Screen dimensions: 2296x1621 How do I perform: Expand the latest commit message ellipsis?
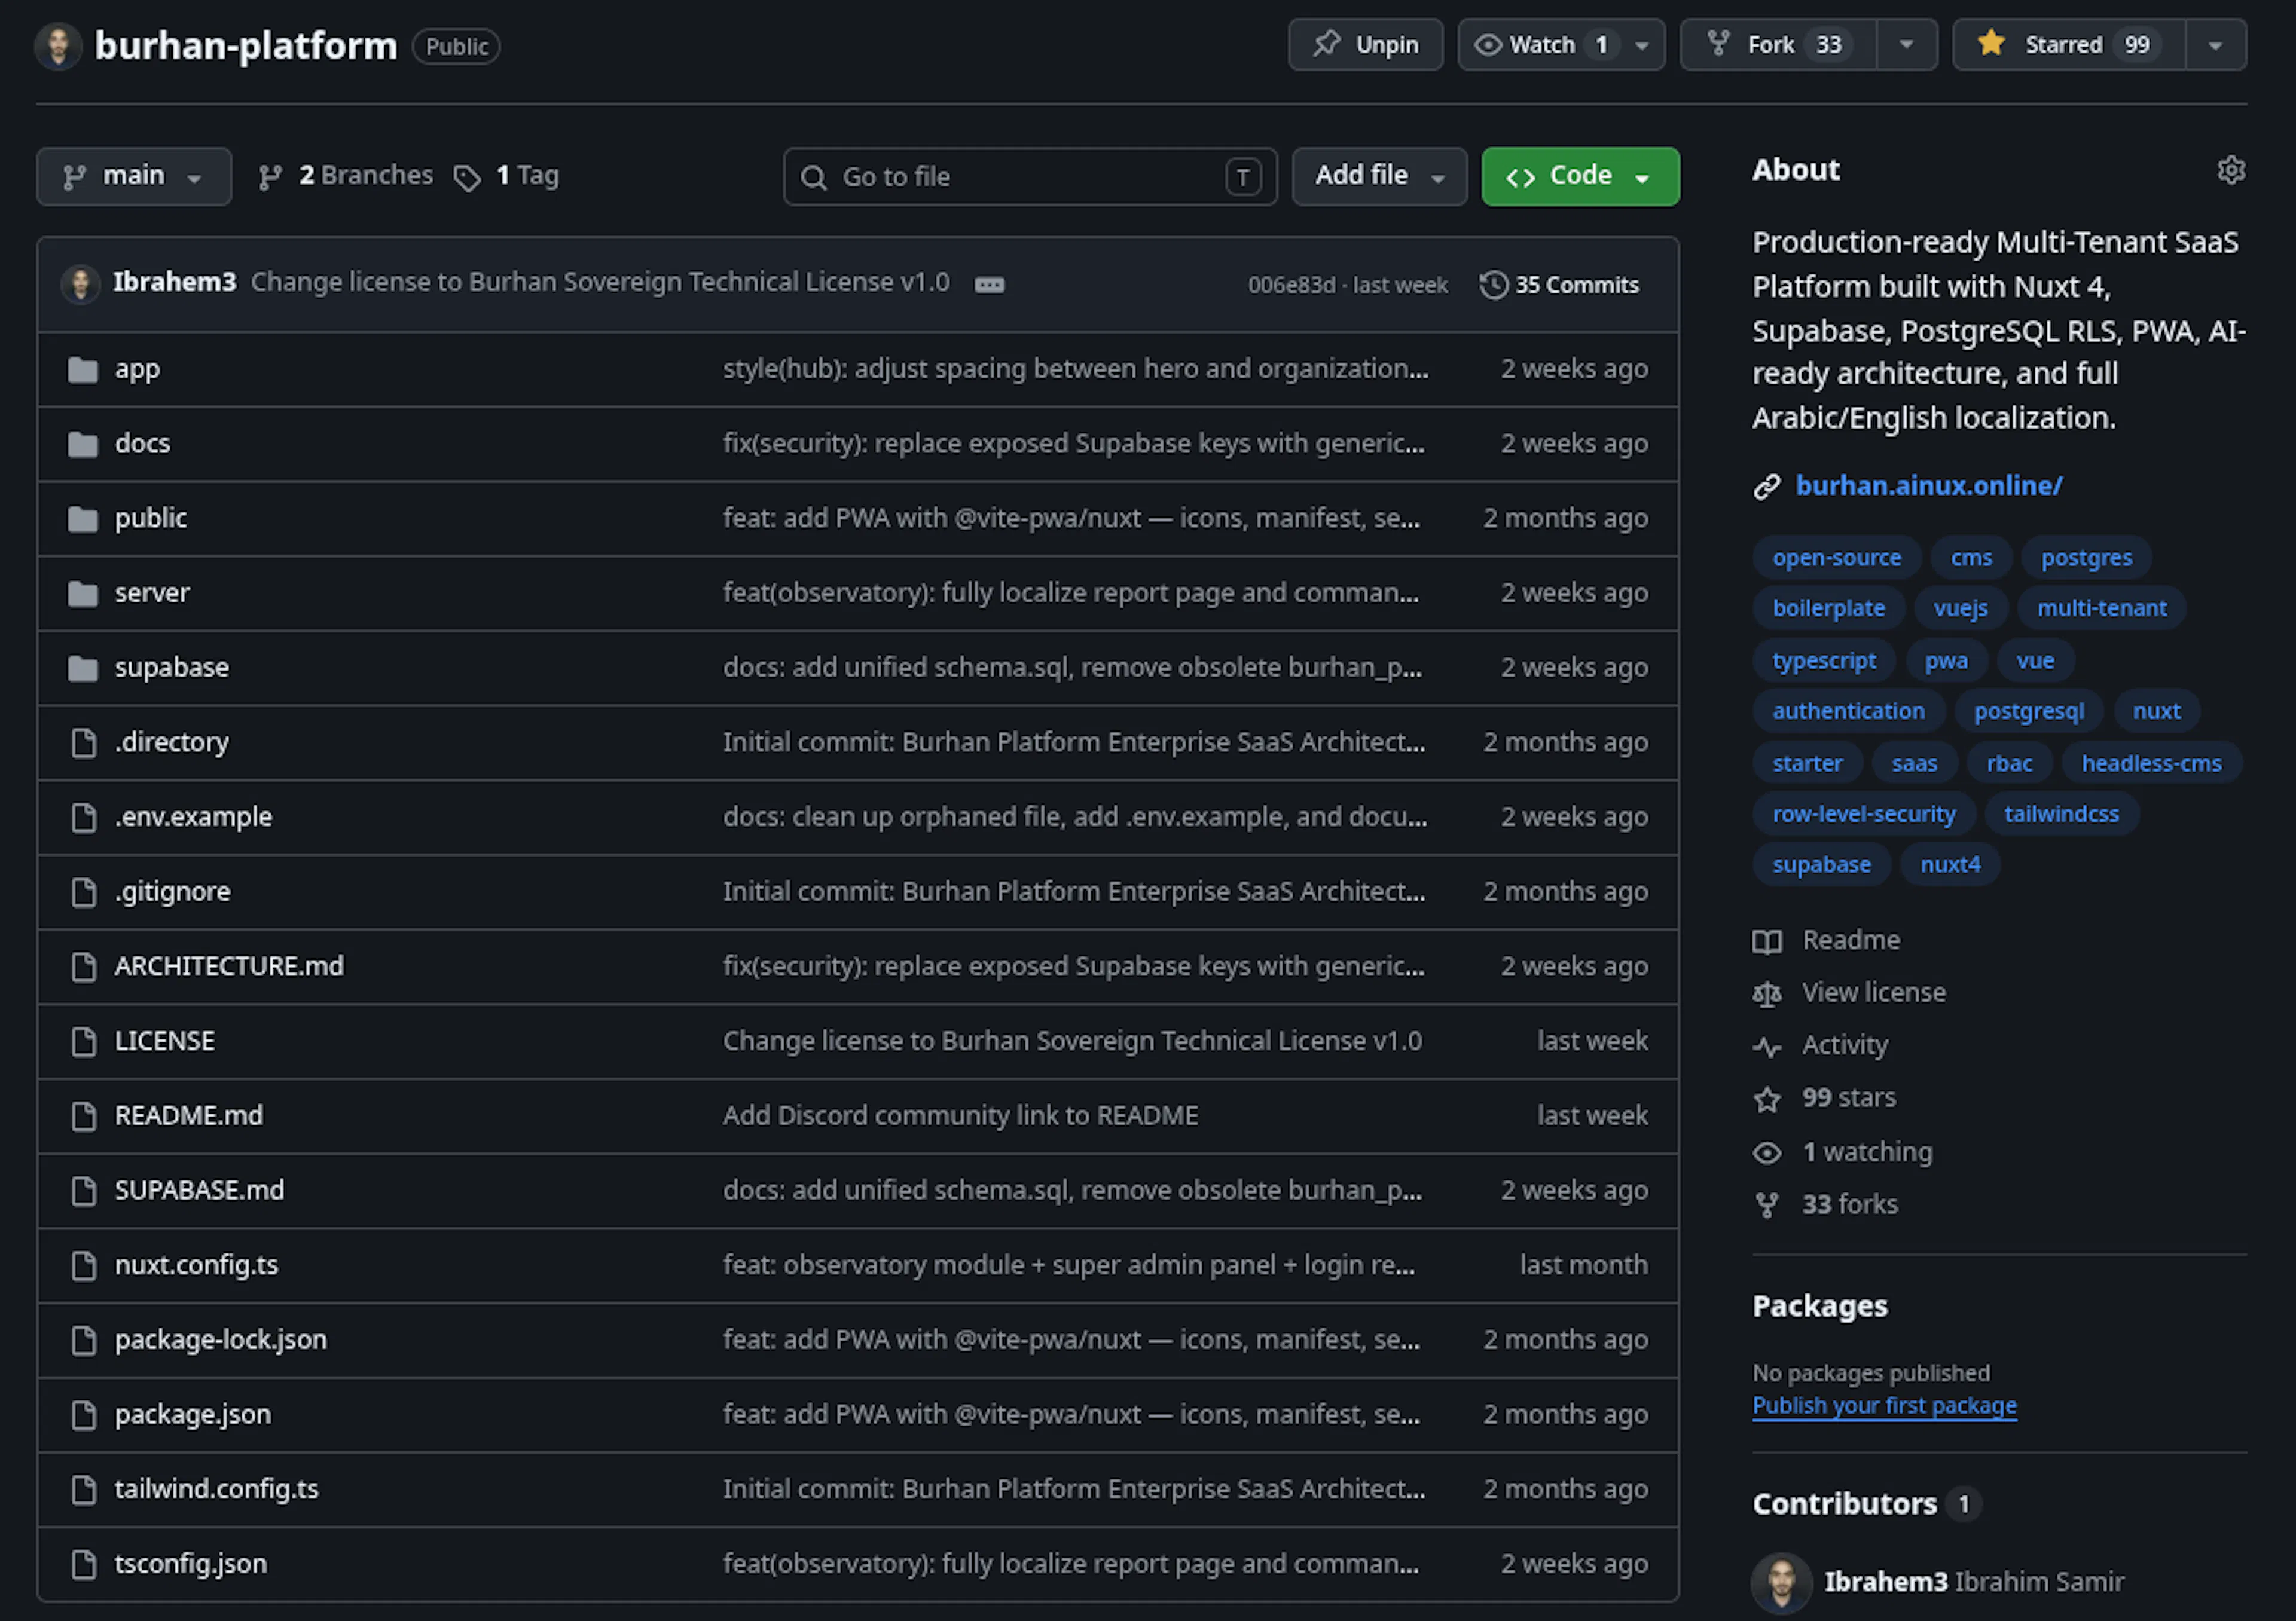click(x=989, y=285)
